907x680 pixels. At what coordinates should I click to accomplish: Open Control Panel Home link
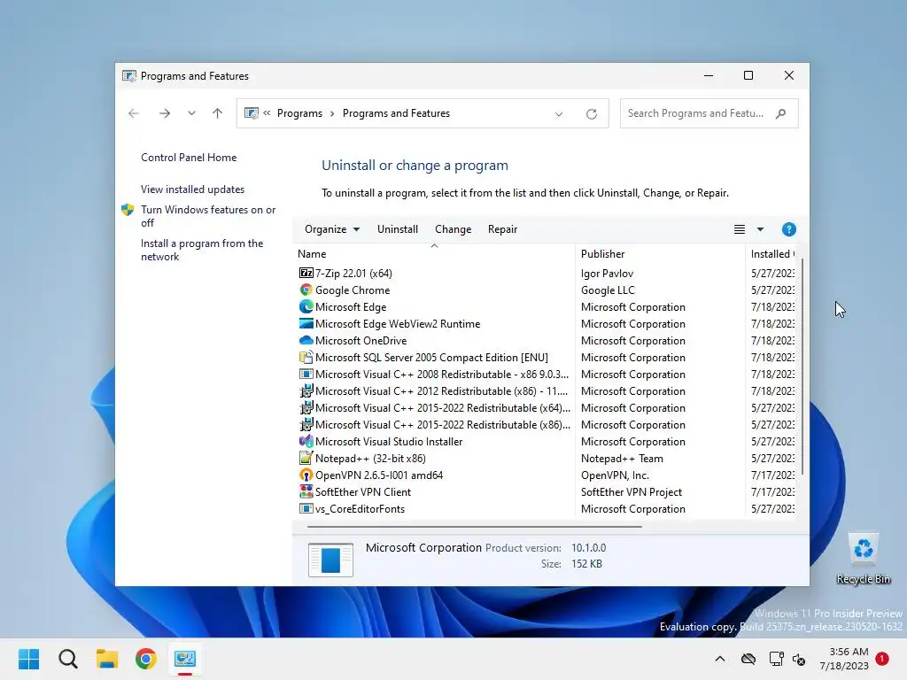[x=189, y=158]
